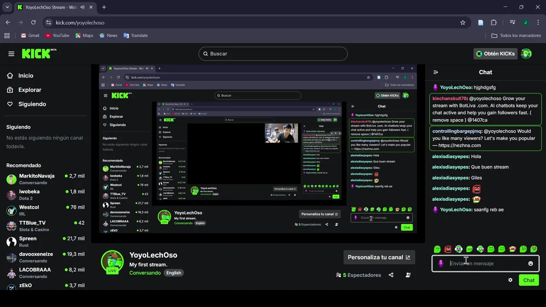546x307 pixels.
Task: Bookmark this page with the star icon
Action: point(463,23)
